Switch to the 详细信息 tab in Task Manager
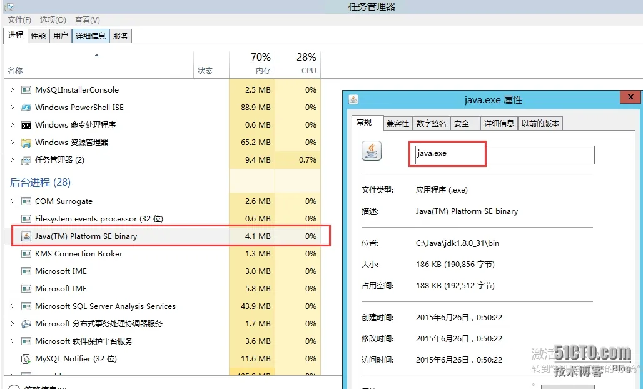Viewport: 643px width, 389px height. [x=91, y=36]
